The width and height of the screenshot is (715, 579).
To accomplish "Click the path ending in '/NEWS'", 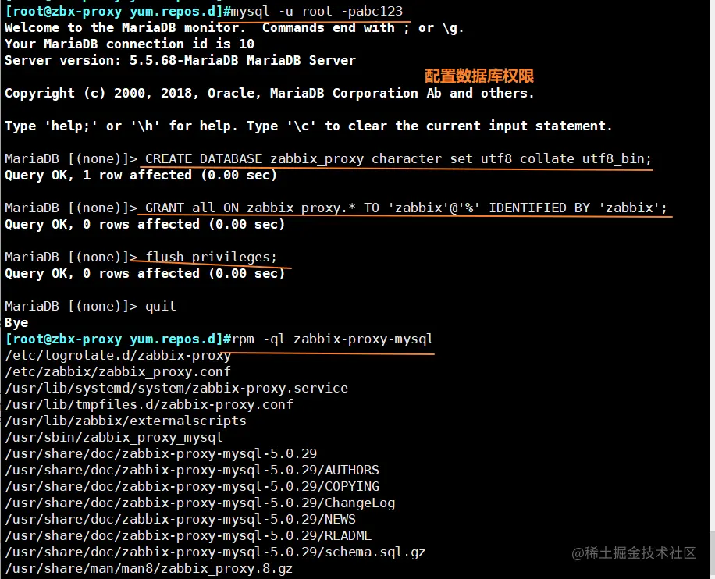I will tap(180, 519).
